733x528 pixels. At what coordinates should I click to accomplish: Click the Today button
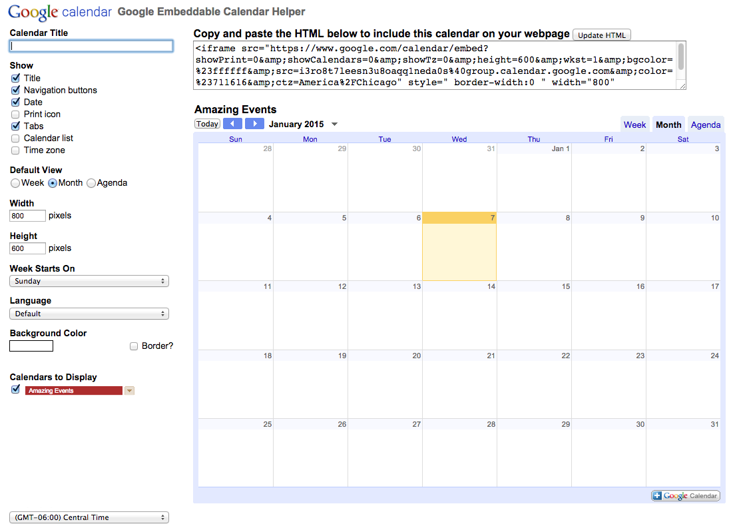point(207,124)
